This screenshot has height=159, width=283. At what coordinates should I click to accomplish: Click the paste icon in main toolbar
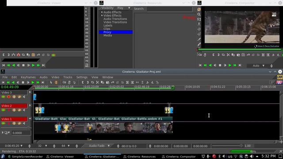point(107,83)
